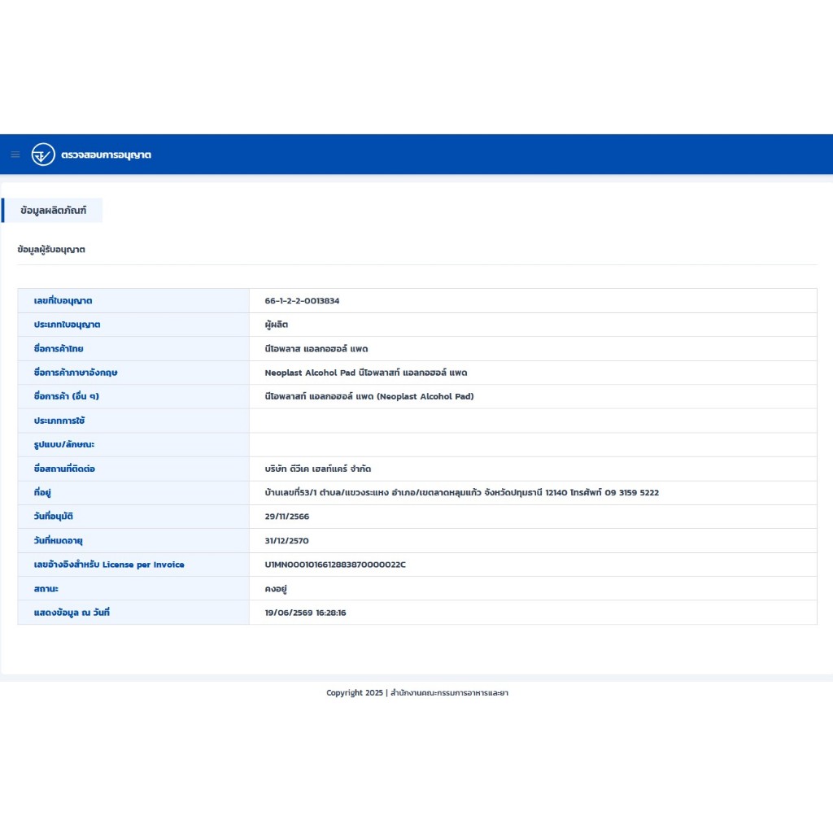Click the FDA checkmark logo icon
Screen dimensions: 833x833
click(x=43, y=155)
